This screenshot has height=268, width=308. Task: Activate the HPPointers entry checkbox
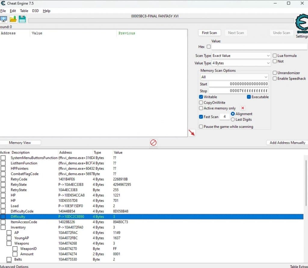point(3,169)
